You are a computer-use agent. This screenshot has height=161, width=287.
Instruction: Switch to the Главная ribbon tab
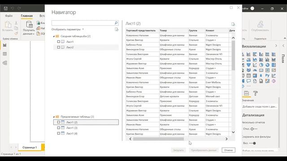pos(27,16)
